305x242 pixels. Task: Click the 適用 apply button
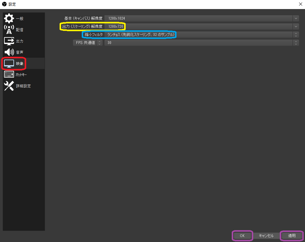tap(292, 236)
